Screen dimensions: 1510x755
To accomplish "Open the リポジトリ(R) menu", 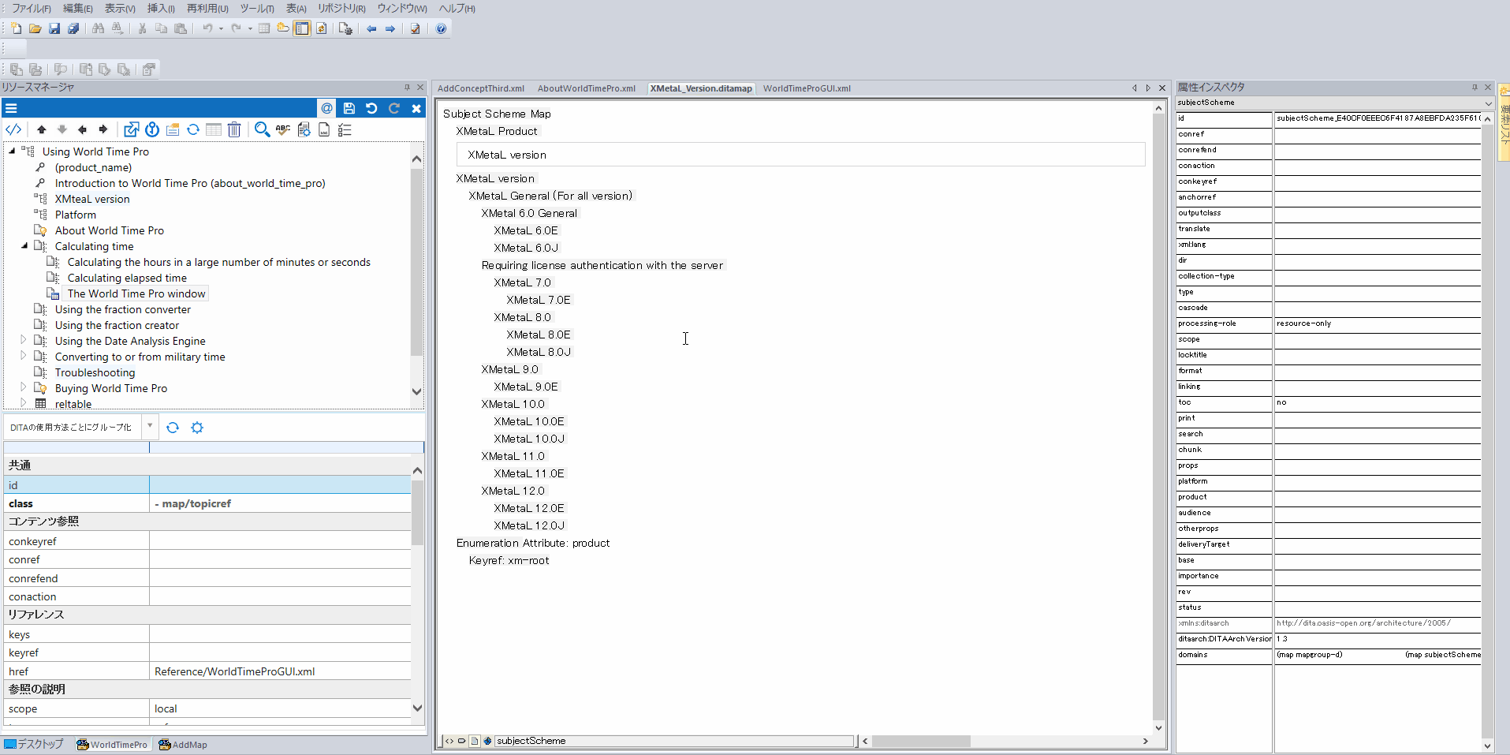I will (x=341, y=8).
